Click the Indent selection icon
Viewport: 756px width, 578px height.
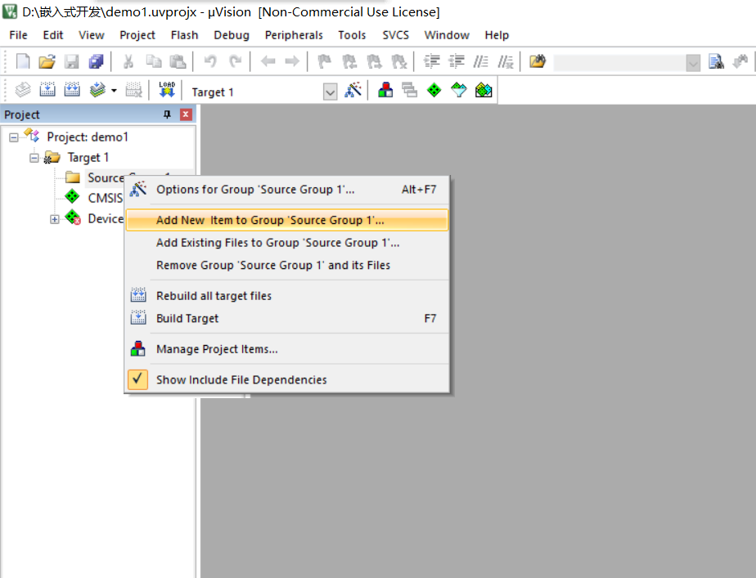[x=431, y=61]
